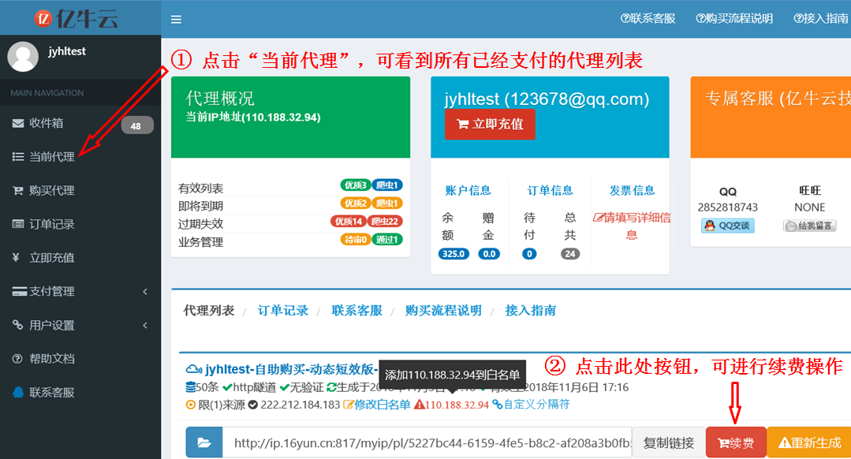The image size is (851, 459).
Task: Open 购买代理 in the sidebar
Action: pos(51,190)
